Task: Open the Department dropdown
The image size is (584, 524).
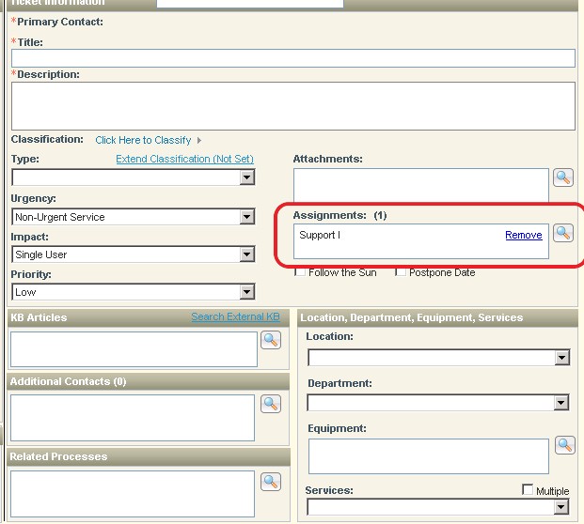Action: 438,403
